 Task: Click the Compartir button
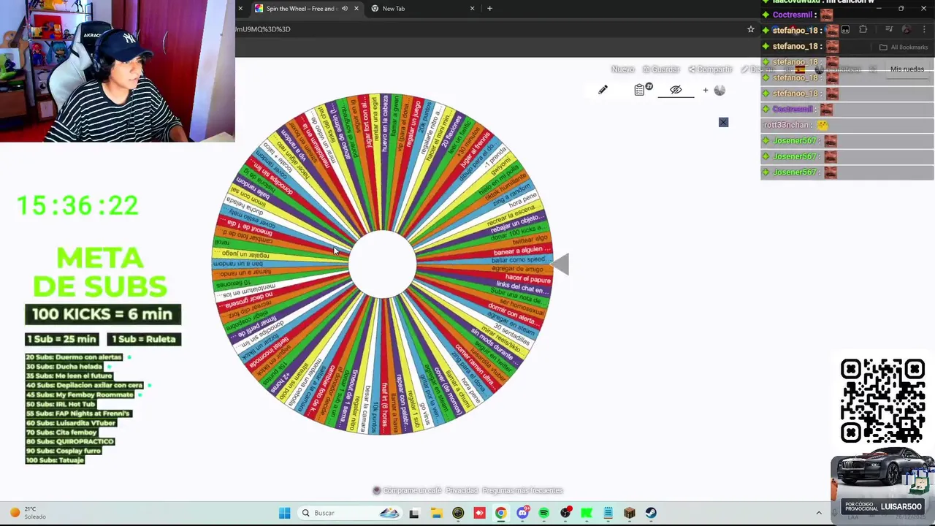[709, 69]
